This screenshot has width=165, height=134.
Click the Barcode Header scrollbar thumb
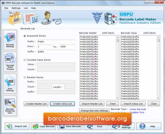coord(117,40)
